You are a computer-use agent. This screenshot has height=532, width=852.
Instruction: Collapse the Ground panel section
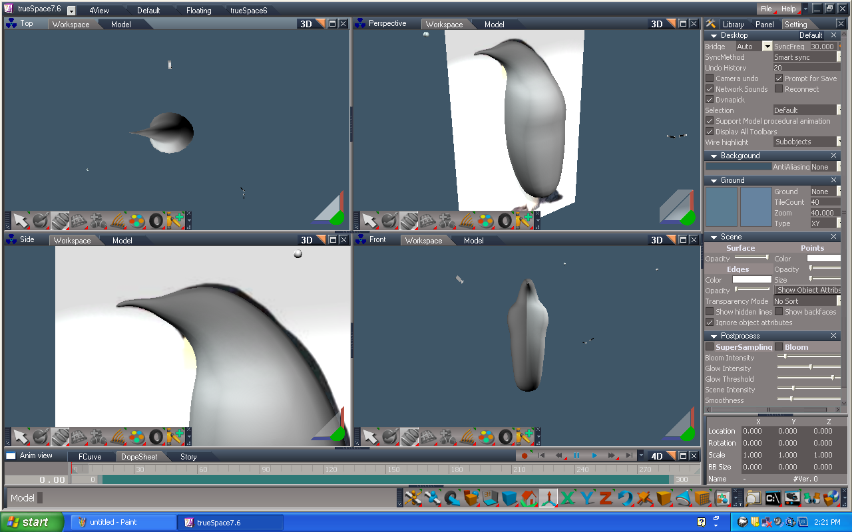coord(714,180)
